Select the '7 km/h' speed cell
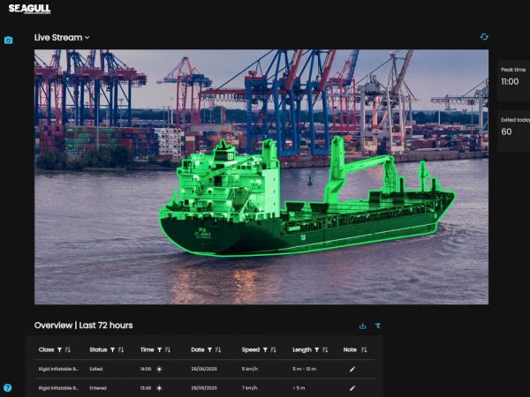 pyautogui.click(x=250, y=388)
